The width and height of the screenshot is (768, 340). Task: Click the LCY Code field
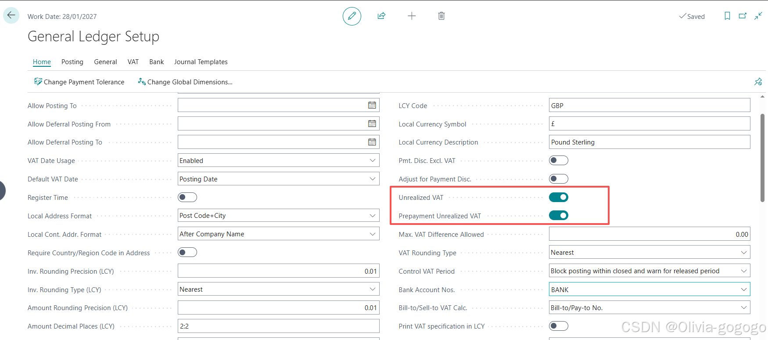click(x=650, y=105)
